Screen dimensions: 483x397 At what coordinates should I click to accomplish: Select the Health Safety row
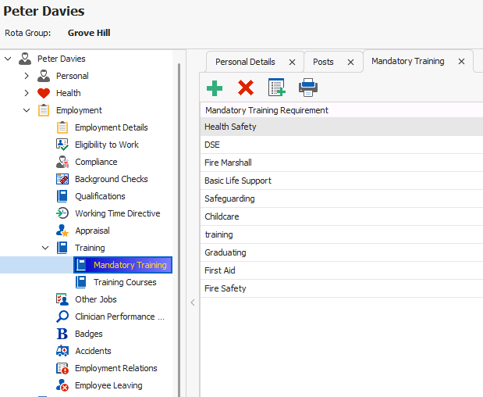click(341, 127)
